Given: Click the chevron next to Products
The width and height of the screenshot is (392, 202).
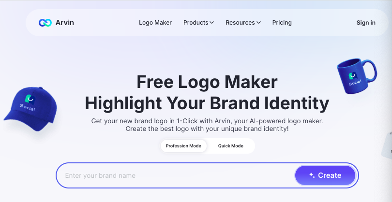Looking at the screenshot, I should (212, 23).
